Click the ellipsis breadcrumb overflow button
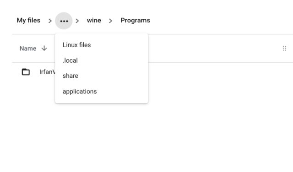This screenshot has width=293, height=172. (64, 21)
